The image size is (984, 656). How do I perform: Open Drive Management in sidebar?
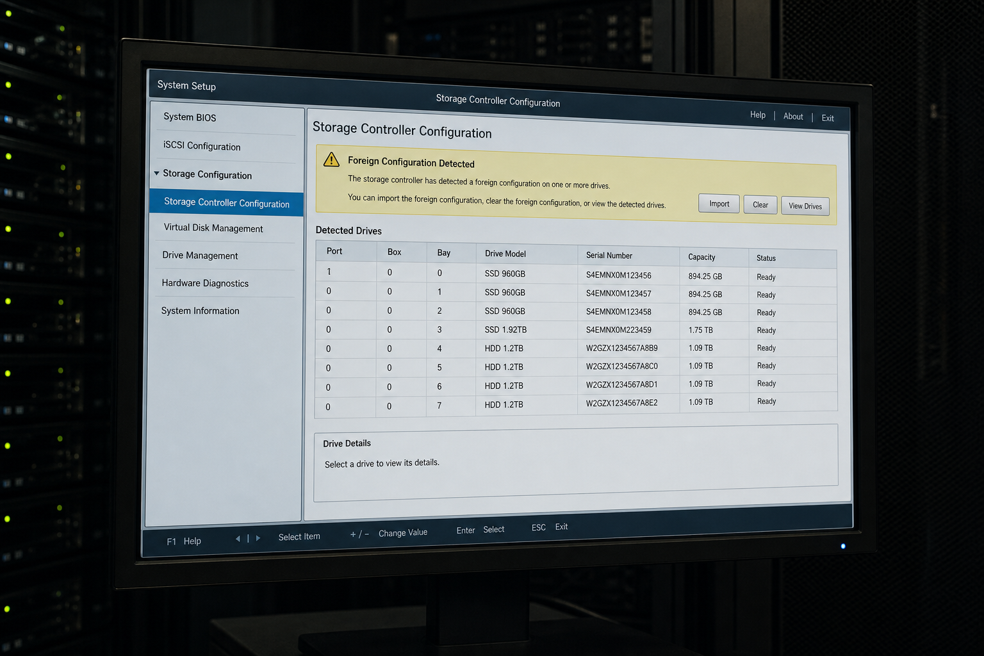tap(200, 255)
